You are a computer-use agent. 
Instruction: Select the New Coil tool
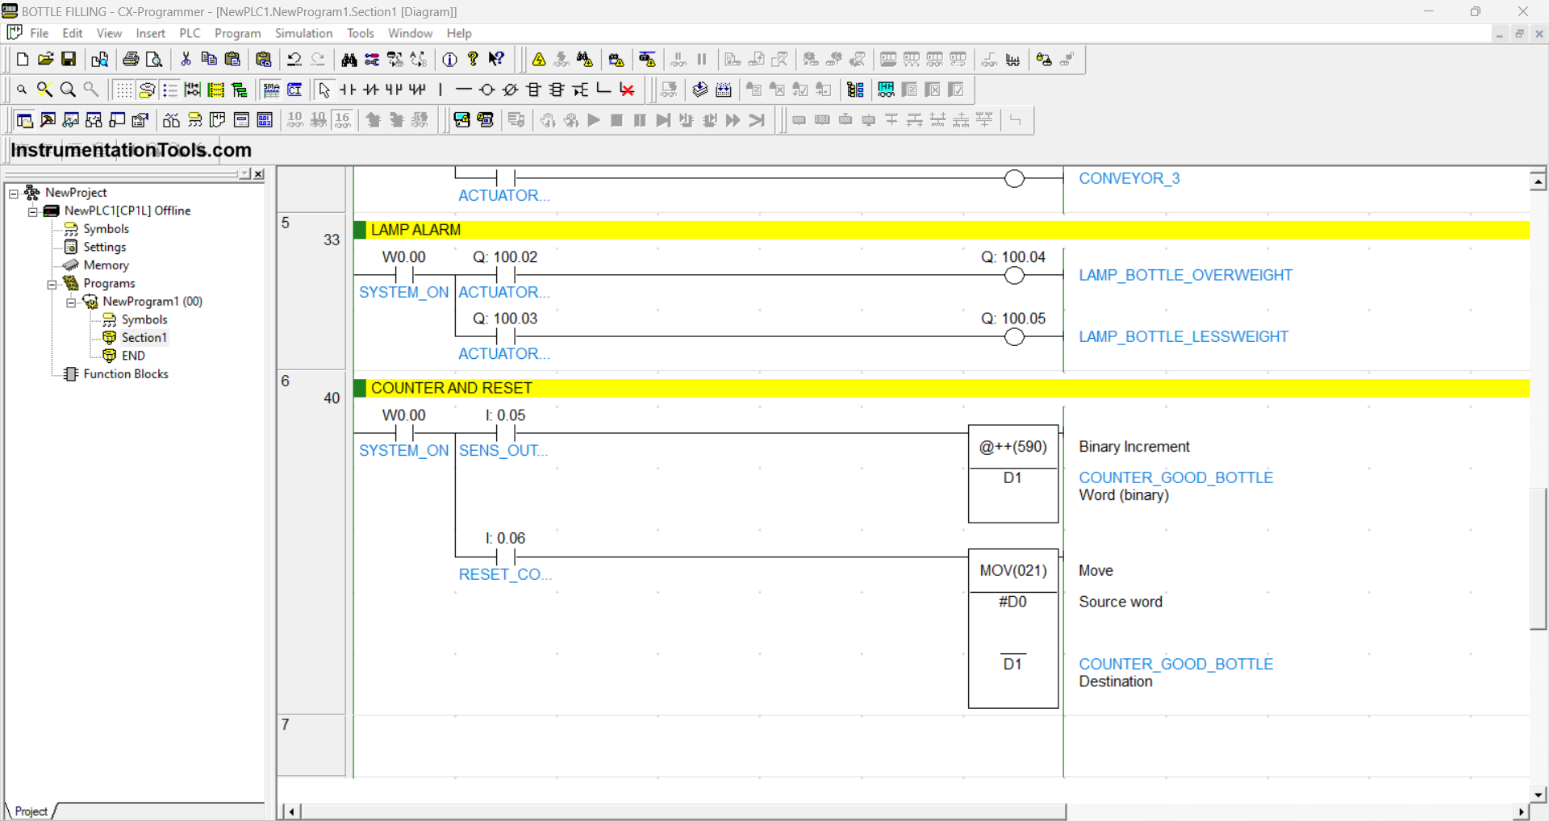coord(486,90)
